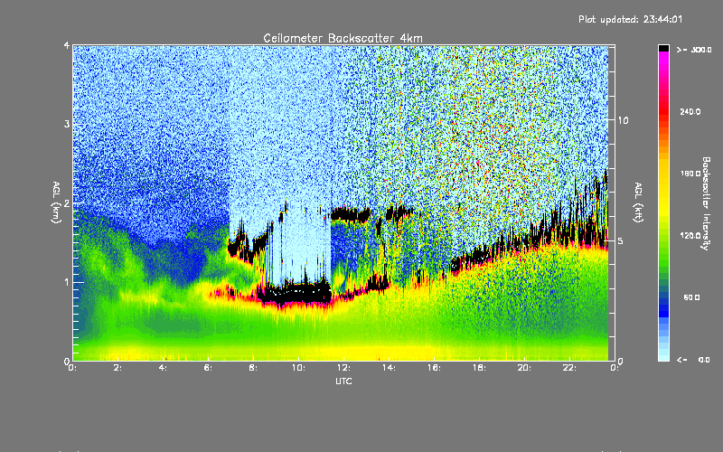Click the black top swatch of the colorbar

663,48
